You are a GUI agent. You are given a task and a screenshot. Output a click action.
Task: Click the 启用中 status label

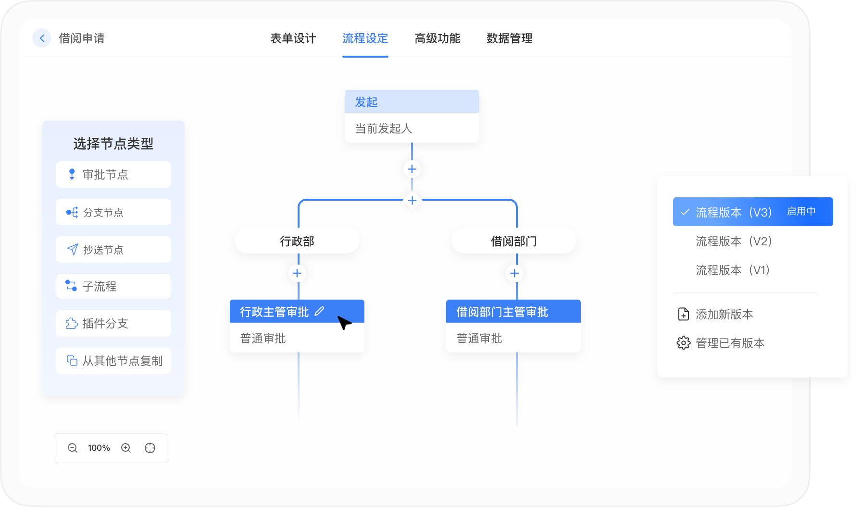coord(801,211)
